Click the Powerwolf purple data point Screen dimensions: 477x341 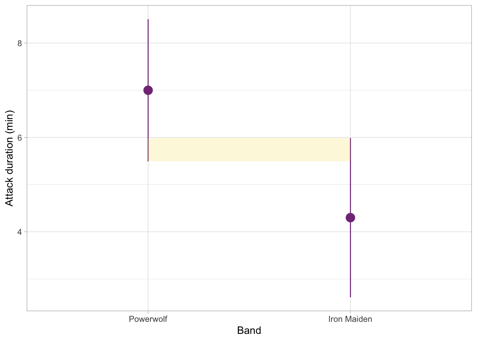[148, 90]
